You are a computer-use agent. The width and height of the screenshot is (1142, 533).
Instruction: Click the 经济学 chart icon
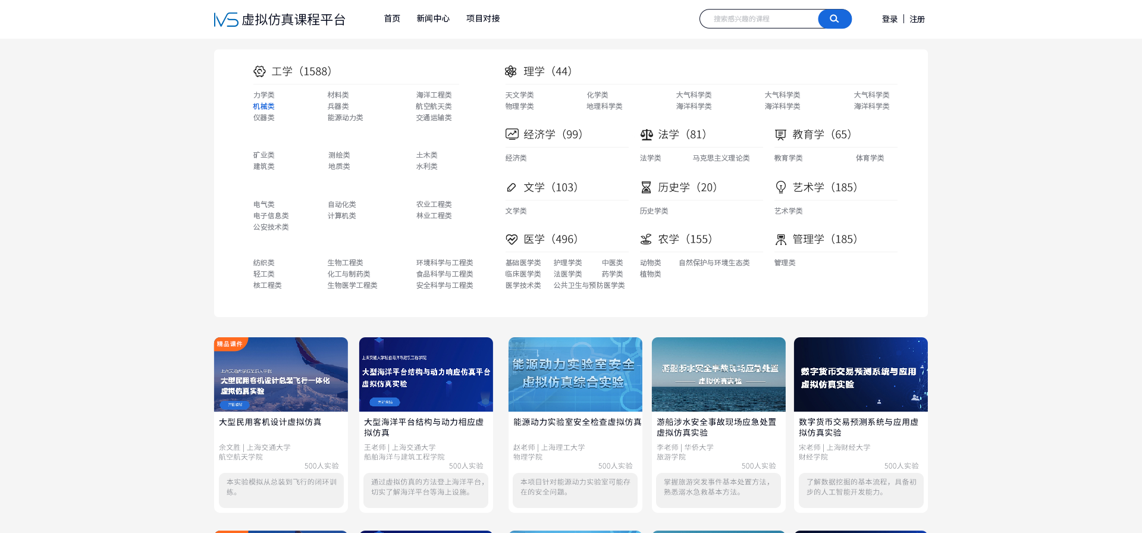[512, 134]
